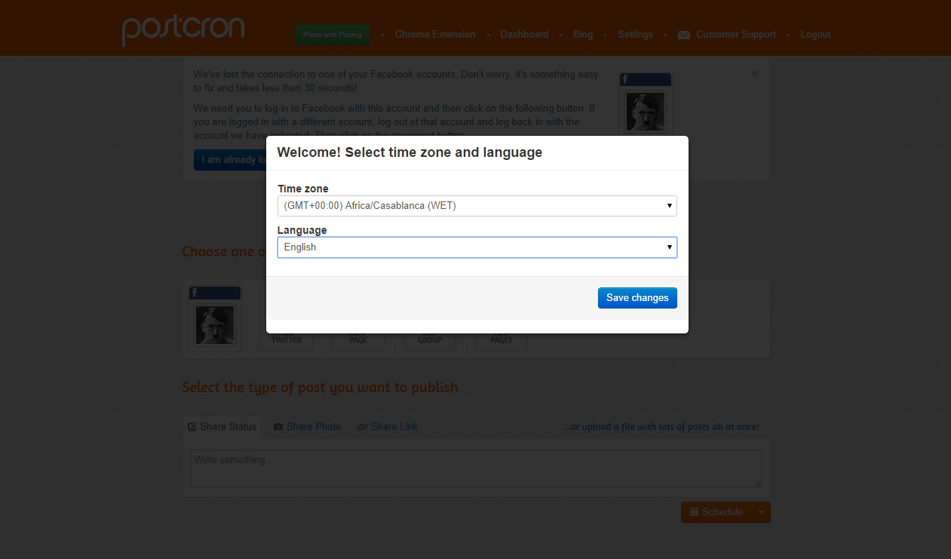Screen dimensions: 951x559
Task: Open the Time zone dropdown
Action: pos(477,206)
